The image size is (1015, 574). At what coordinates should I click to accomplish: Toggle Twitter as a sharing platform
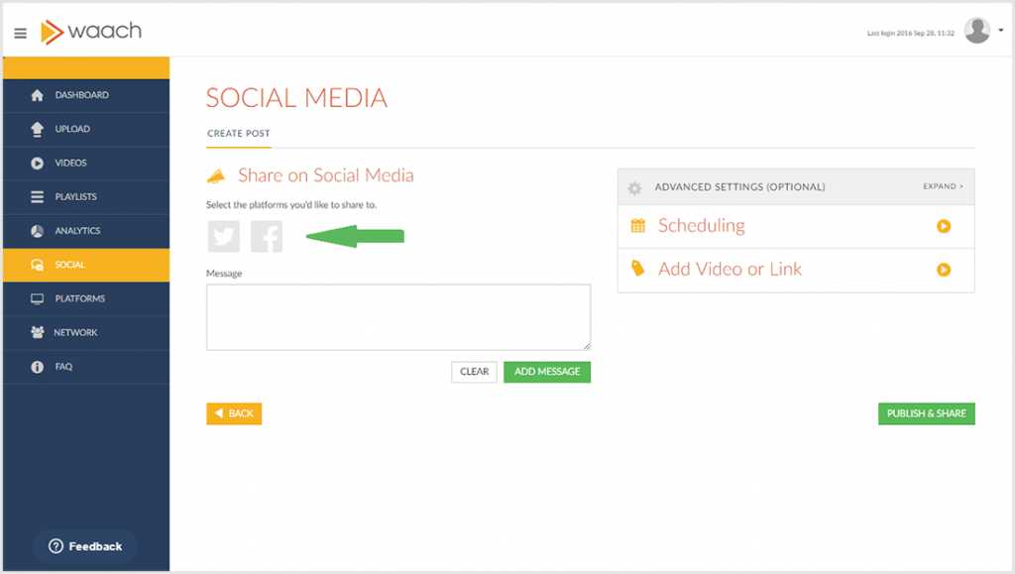(223, 236)
